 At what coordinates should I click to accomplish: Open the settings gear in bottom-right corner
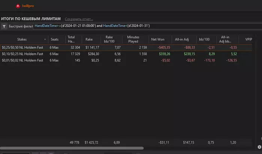(259, 147)
